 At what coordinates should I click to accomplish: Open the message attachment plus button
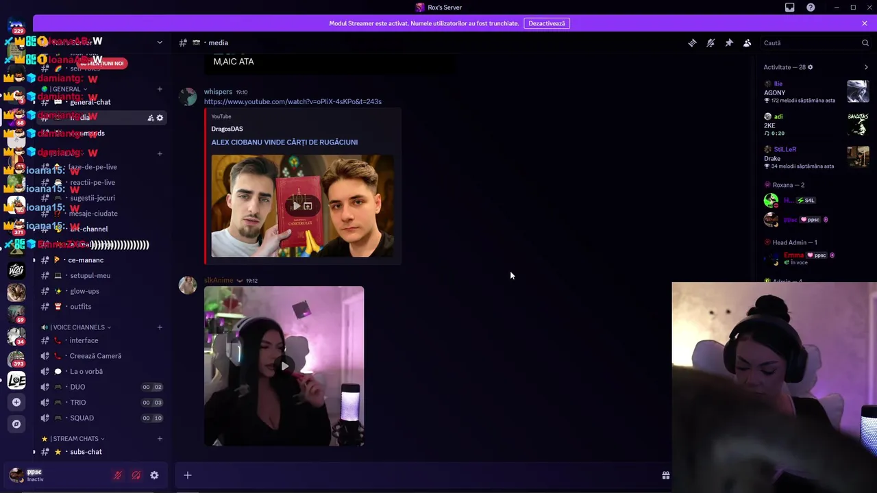pyautogui.click(x=188, y=475)
